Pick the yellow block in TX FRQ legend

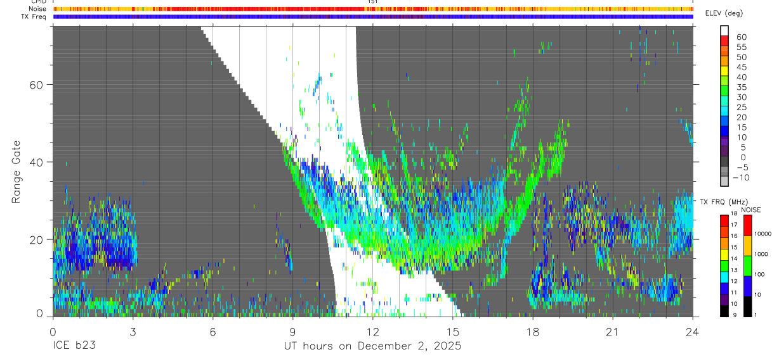724,255
